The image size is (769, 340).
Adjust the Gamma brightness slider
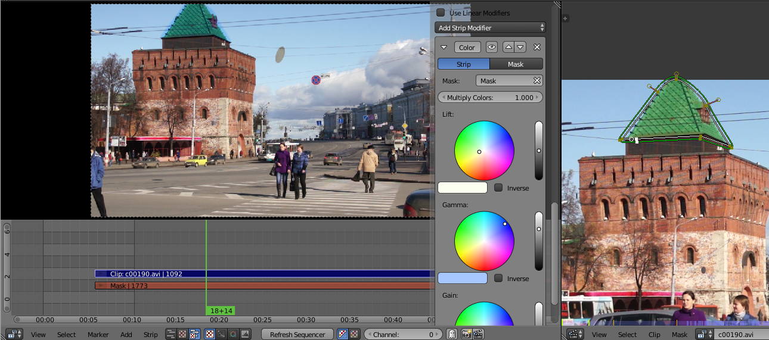(x=539, y=241)
